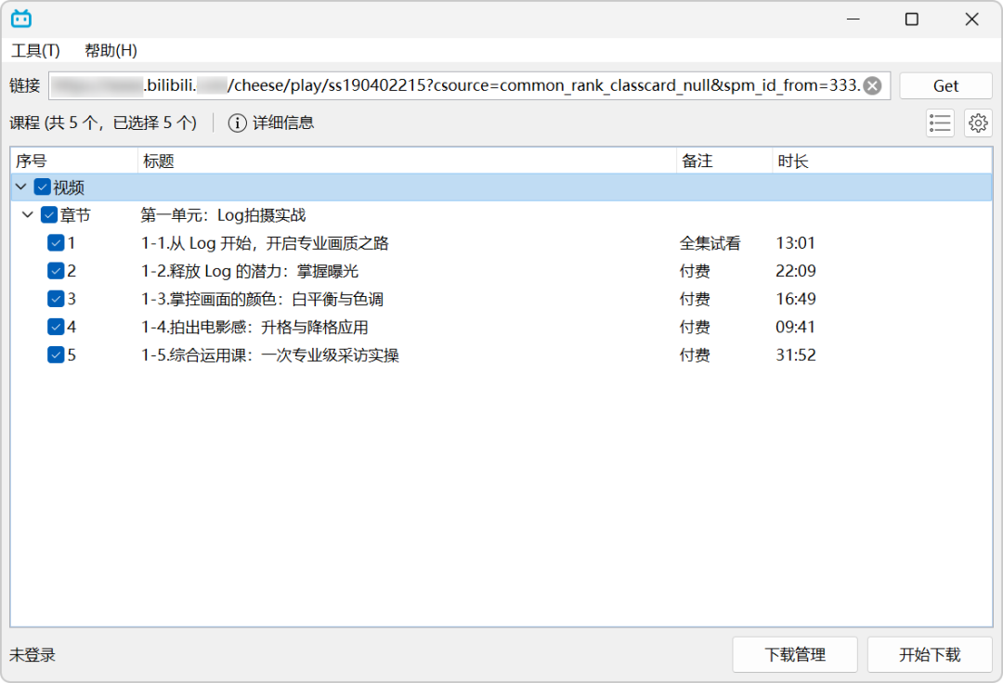Collapse the 视频 tree node
This screenshot has height=683, width=1003.
pyautogui.click(x=21, y=187)
